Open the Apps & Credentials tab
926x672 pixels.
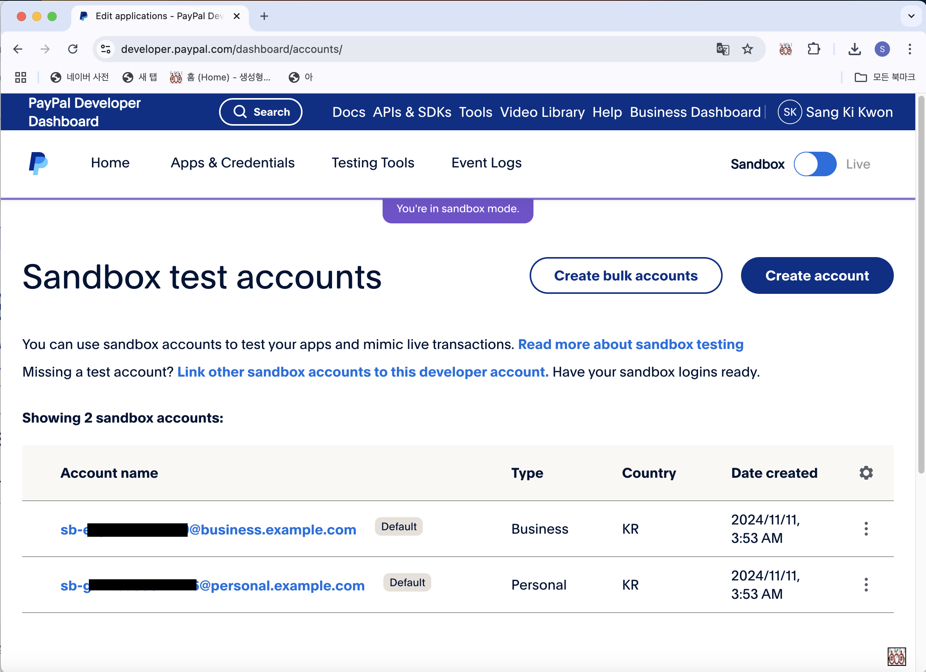pos(232,162)
